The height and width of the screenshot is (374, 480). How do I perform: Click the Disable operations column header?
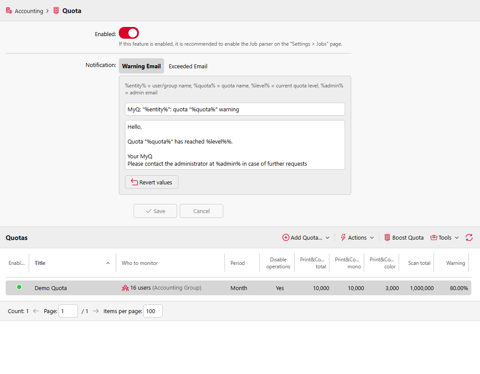[x=278, y=263]
